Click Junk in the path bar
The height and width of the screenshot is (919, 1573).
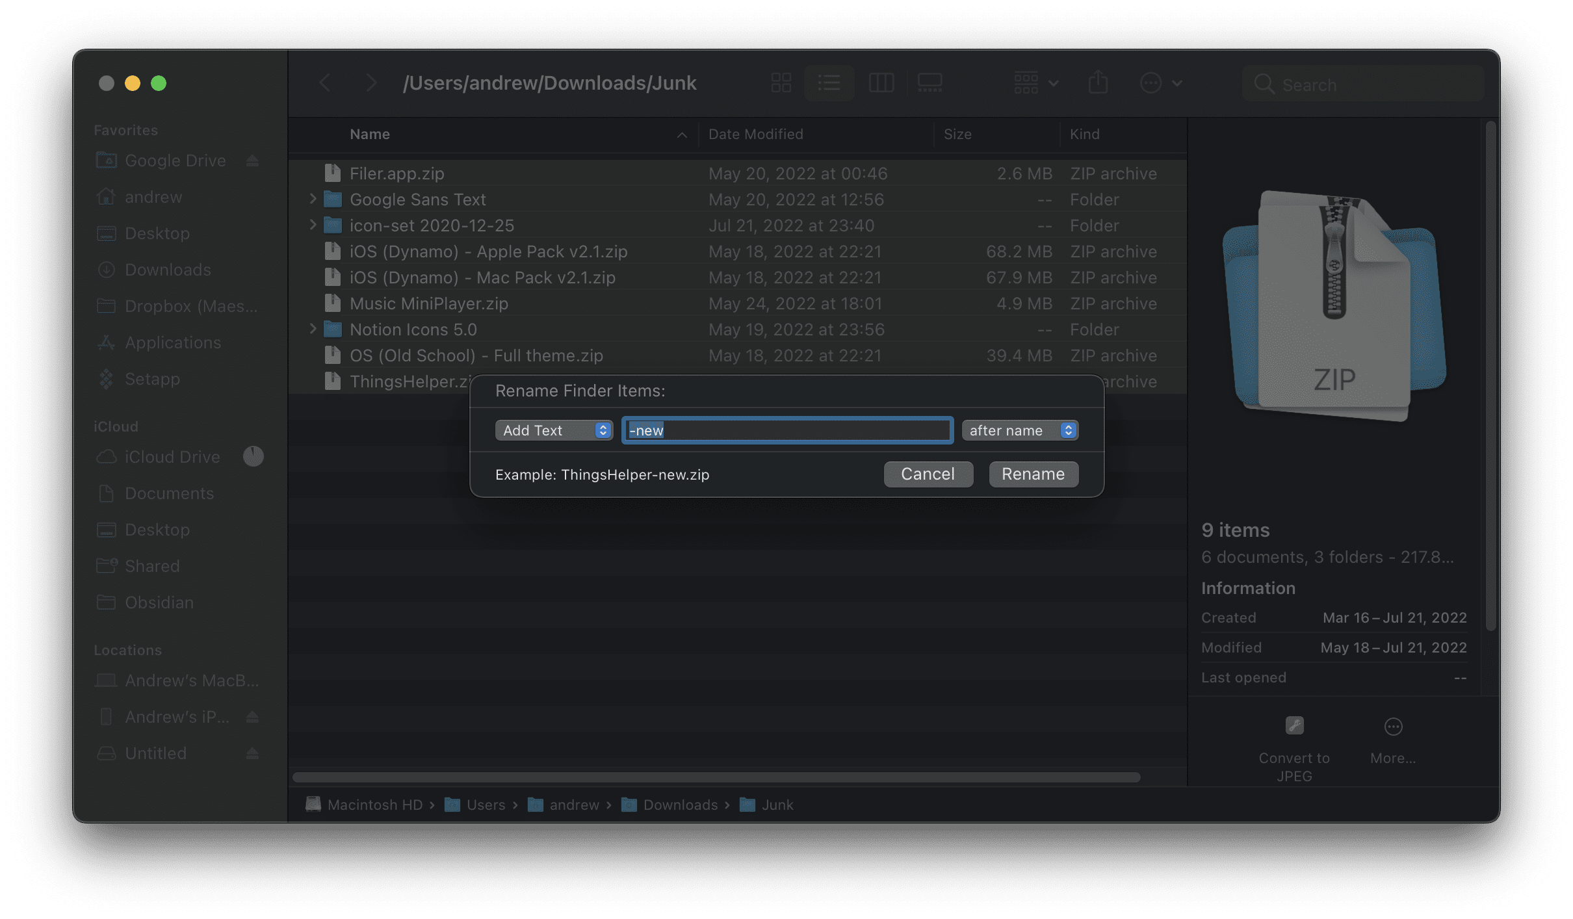pyautogui.click(x=767, y=805)
